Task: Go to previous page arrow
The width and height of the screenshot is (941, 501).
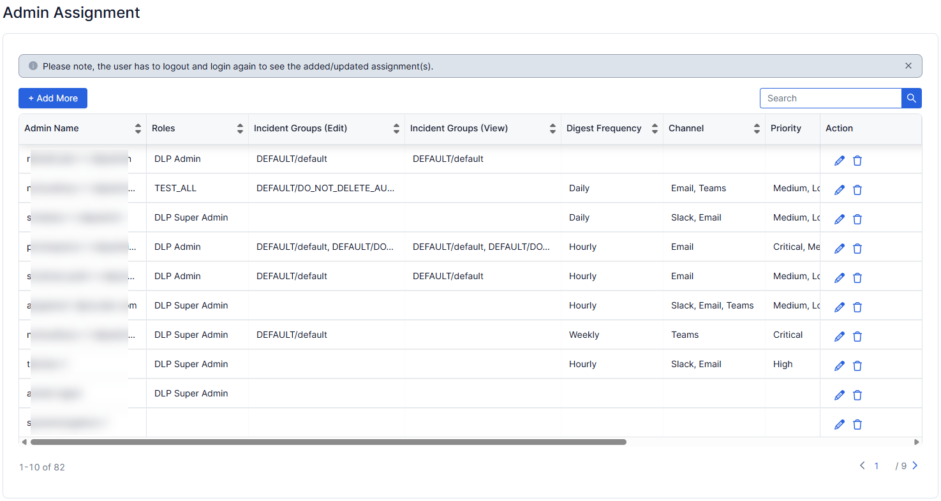Action: pyautogui.click(x=862, y=466)
